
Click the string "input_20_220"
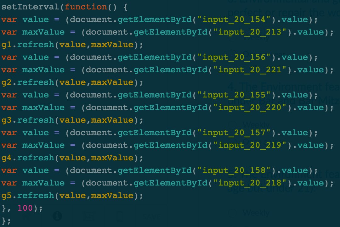coord(250,108)
